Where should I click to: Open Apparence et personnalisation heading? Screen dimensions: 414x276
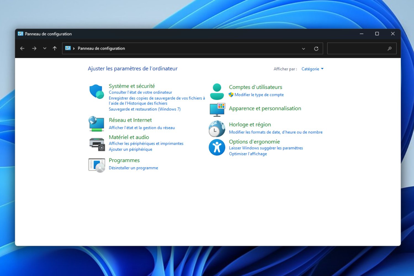(x=265, y=108)
